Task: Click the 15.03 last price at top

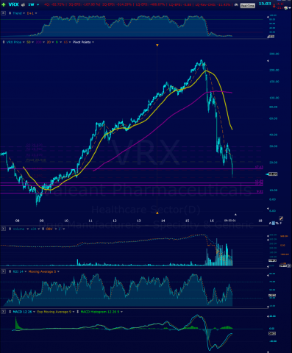Action: pyautogui.click(x=265, y=4)
